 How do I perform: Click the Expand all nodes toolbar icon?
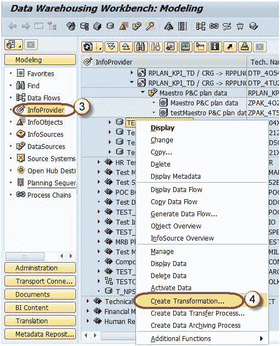(111, 47)
